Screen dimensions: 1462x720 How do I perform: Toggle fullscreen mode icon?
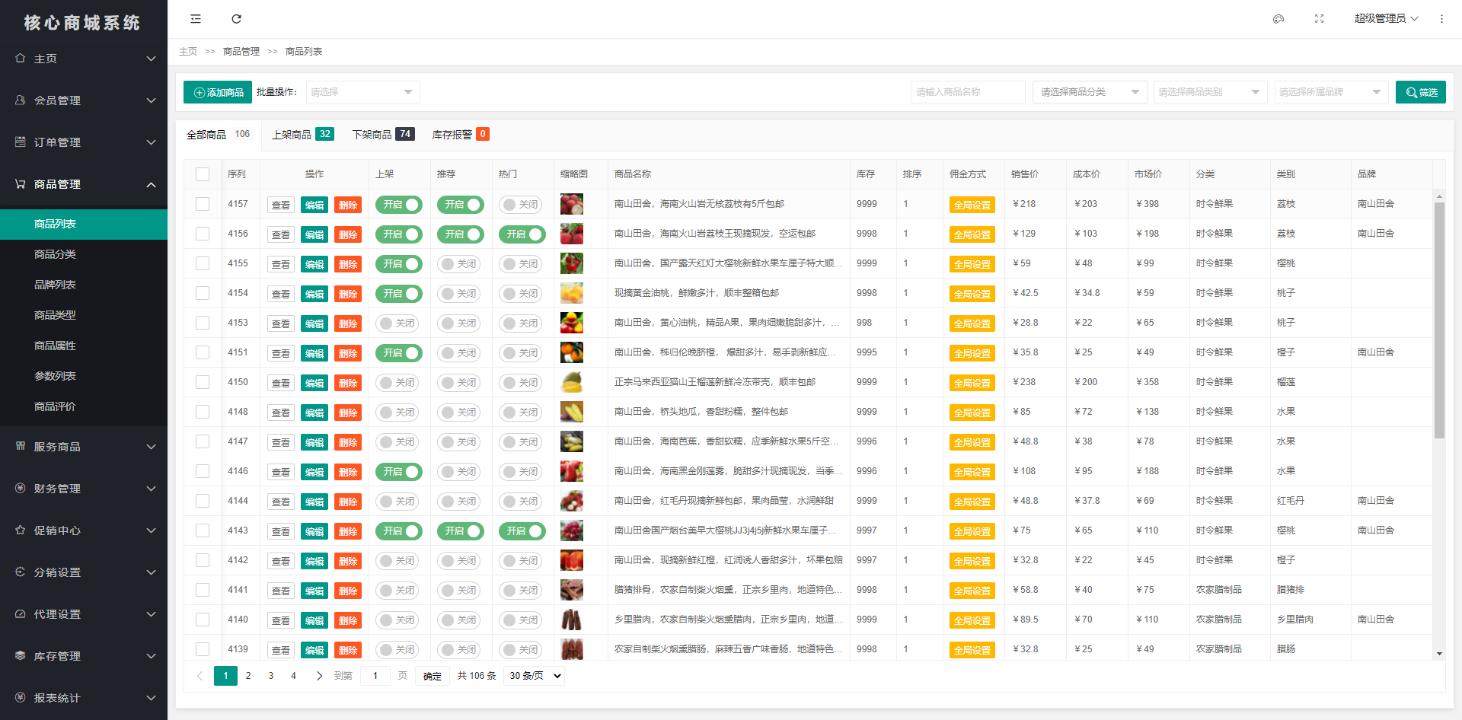1319,19
